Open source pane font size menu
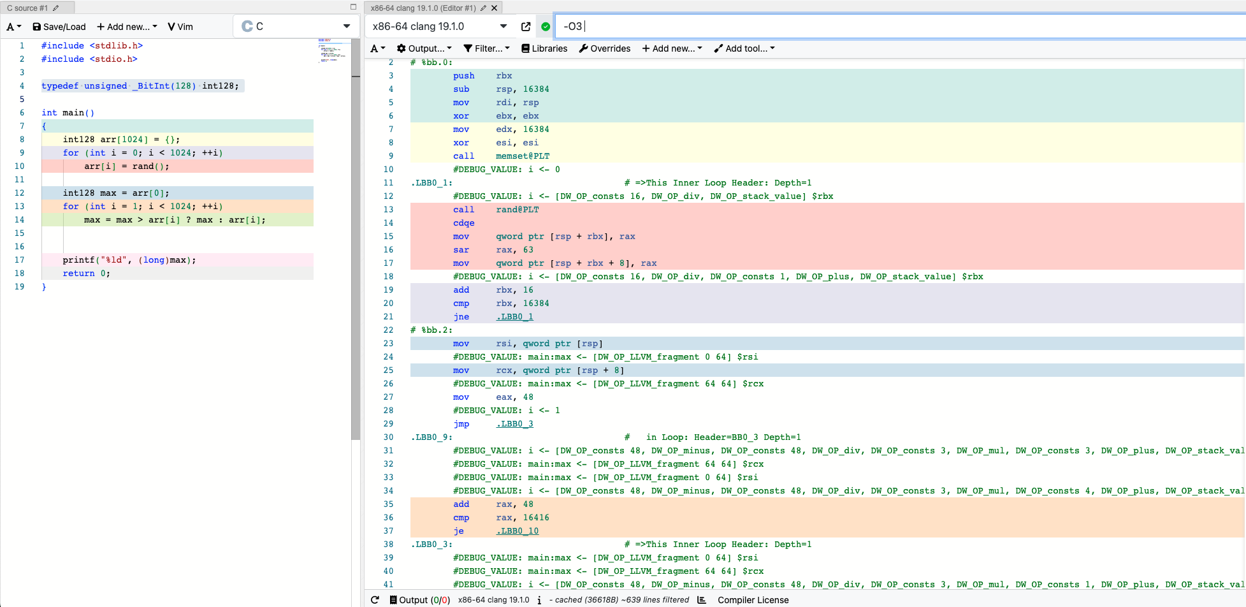The width and height of the screenshot is (1246, 607). tap(13, 27)
